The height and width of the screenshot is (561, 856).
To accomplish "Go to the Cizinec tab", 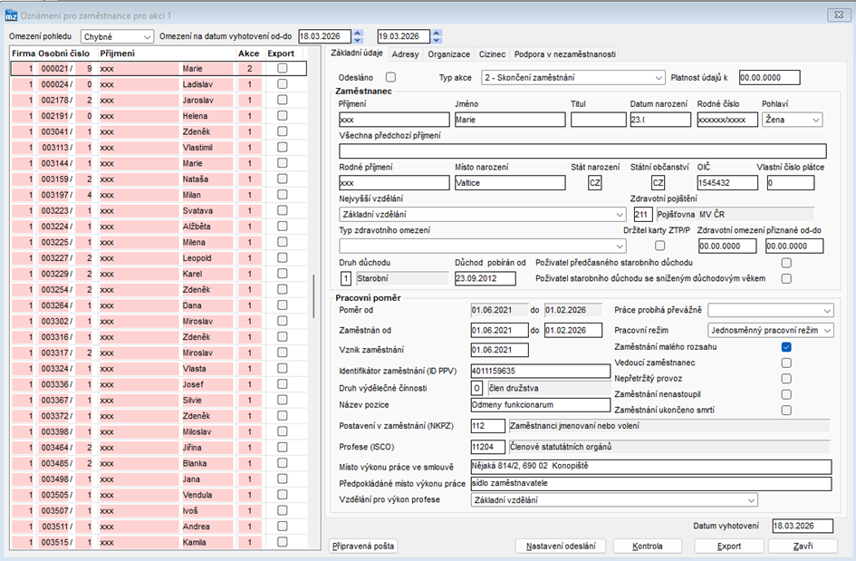I will [492, 54].
